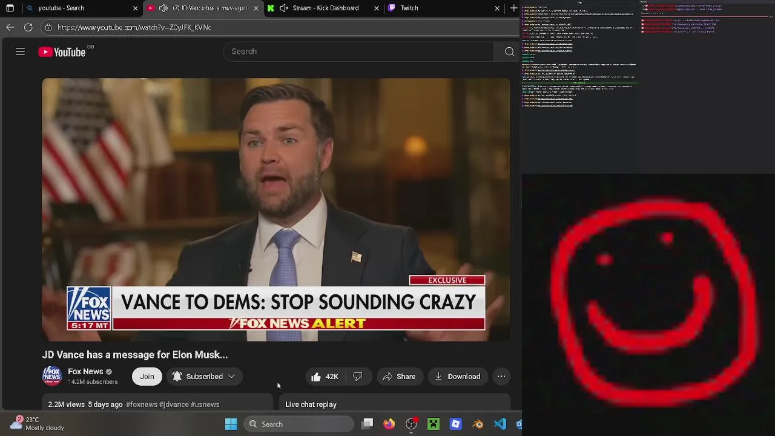Open the Windows Start menu
The width and height of the screenshot is (775, 436).
point(231,424)
